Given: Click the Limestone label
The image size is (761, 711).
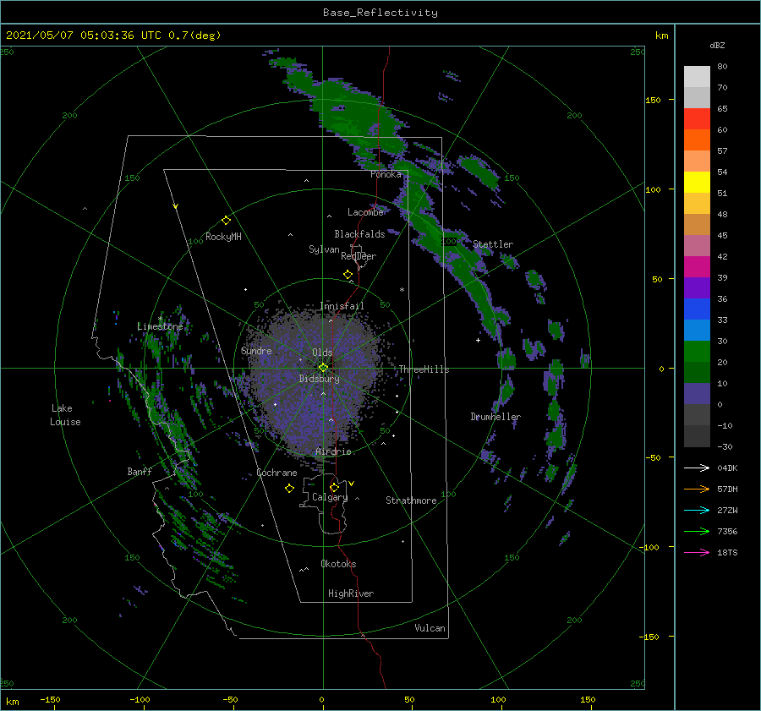Looking at the screenshot, I should [160, 326].
